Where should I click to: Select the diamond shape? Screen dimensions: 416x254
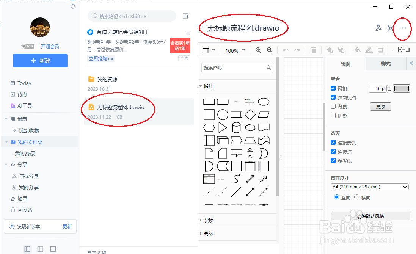[250, 114]
